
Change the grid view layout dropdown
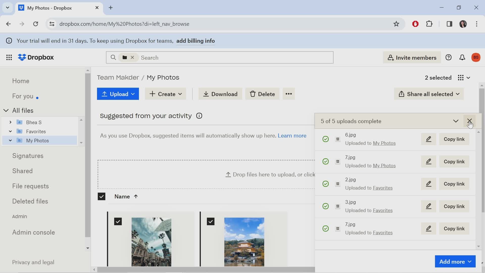tap(464, 78)
